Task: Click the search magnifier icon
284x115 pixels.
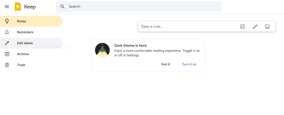Action: point(62,6)
